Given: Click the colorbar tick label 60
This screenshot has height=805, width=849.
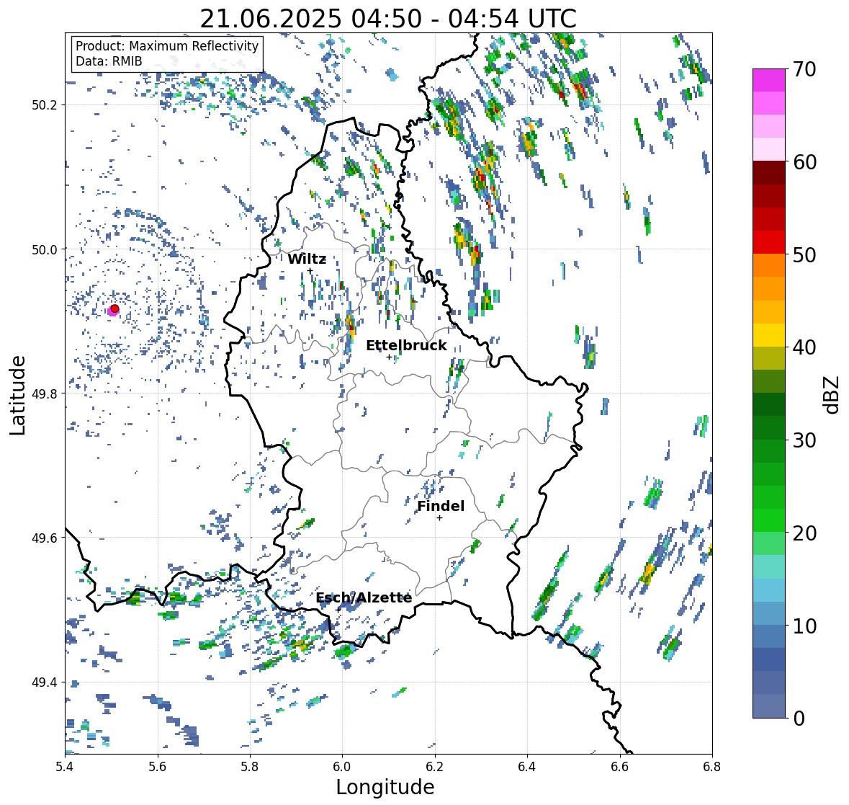Looking at the screenshot, I should [x=804, y=162].
